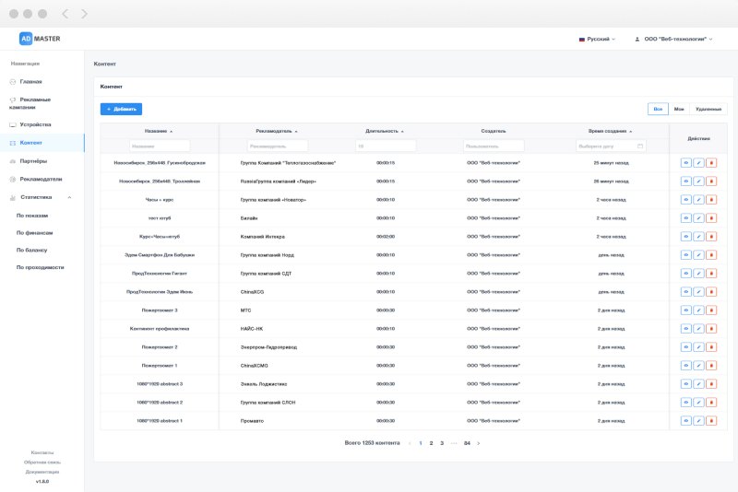
Task: Go to page 84 of content
Action: (x=467, y=443)
